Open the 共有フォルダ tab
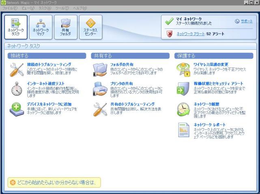Viewport: 260px width, 194px height. click(x=66, y=27)
